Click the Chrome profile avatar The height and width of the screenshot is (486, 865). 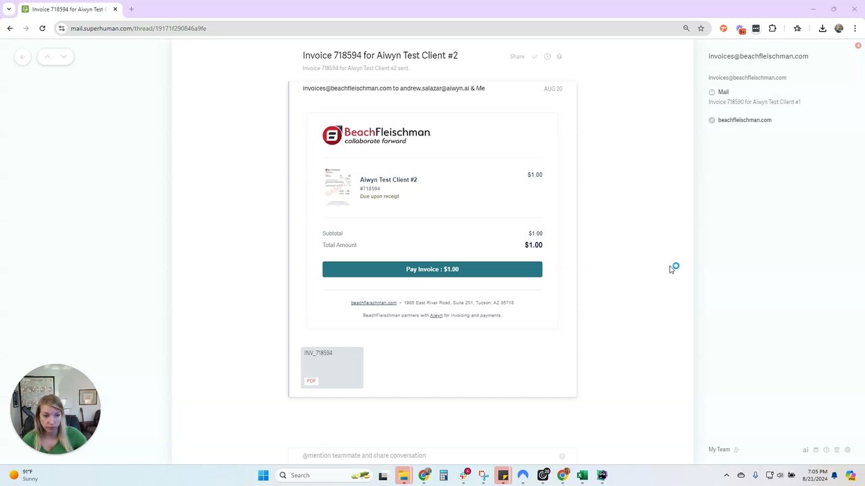tap(839, 28)
